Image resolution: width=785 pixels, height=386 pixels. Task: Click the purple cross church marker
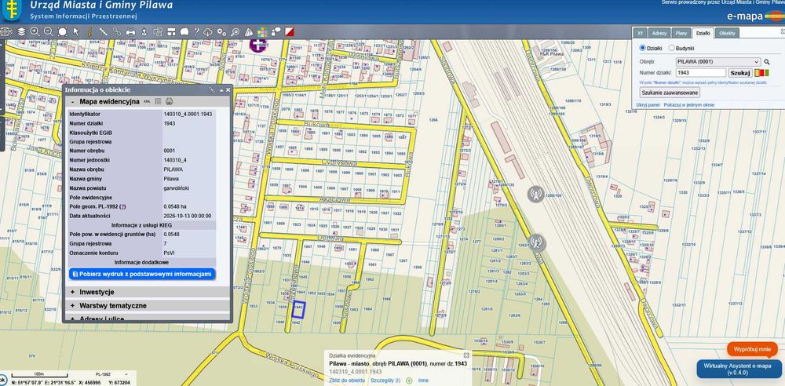(x=257, y=44)
